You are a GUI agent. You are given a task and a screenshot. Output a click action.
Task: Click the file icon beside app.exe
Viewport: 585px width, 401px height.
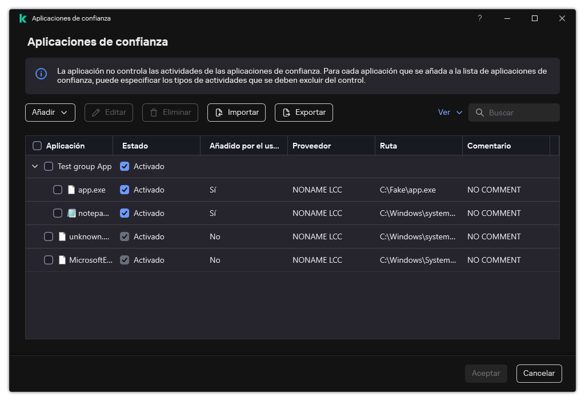point(71,189)
